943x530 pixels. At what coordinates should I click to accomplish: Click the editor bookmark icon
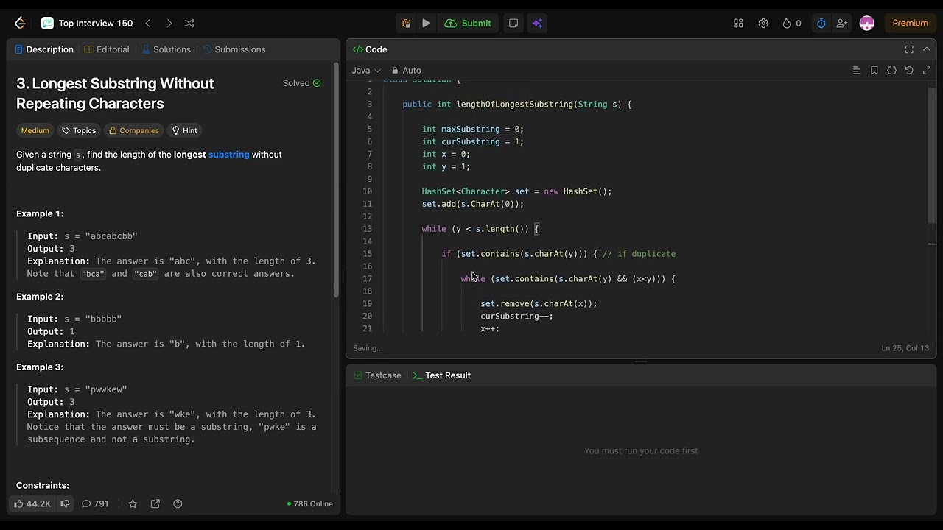[x=874, y=71]
